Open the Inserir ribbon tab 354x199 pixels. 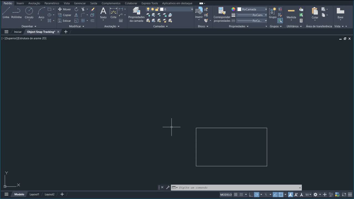click(20, 3)
